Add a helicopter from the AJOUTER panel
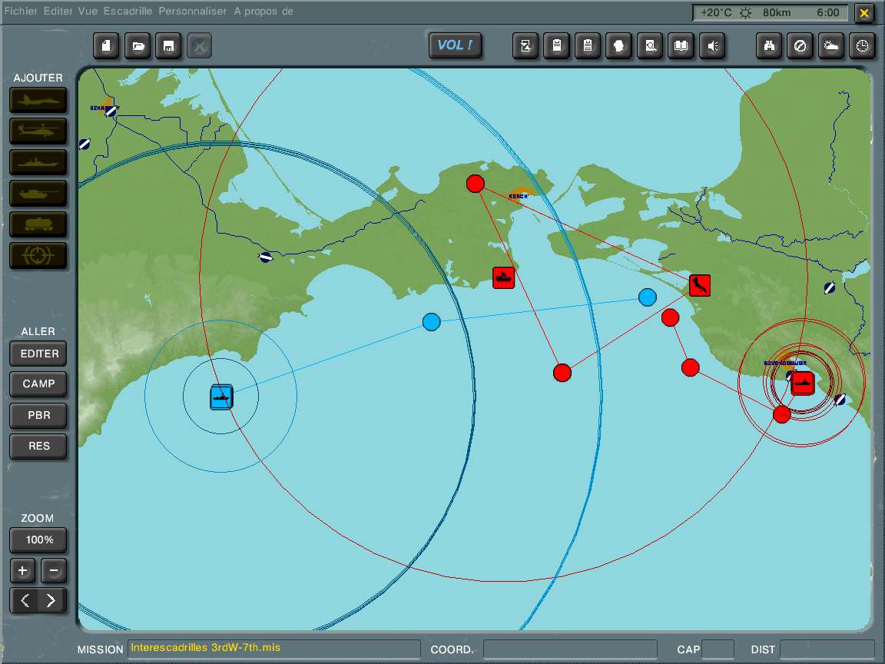This screenshot has height=664, width=885. tap(38, 131)
